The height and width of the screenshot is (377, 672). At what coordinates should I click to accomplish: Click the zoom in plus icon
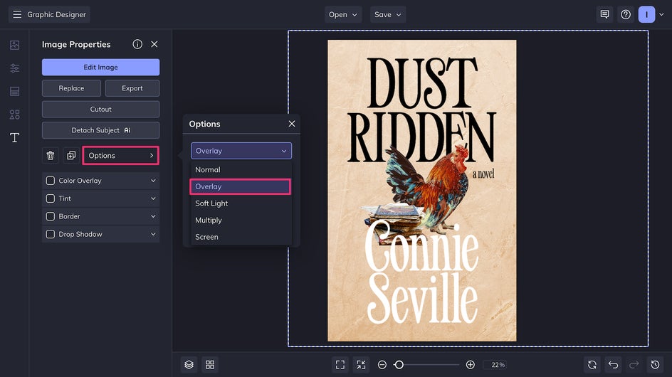tap(470, 364)
